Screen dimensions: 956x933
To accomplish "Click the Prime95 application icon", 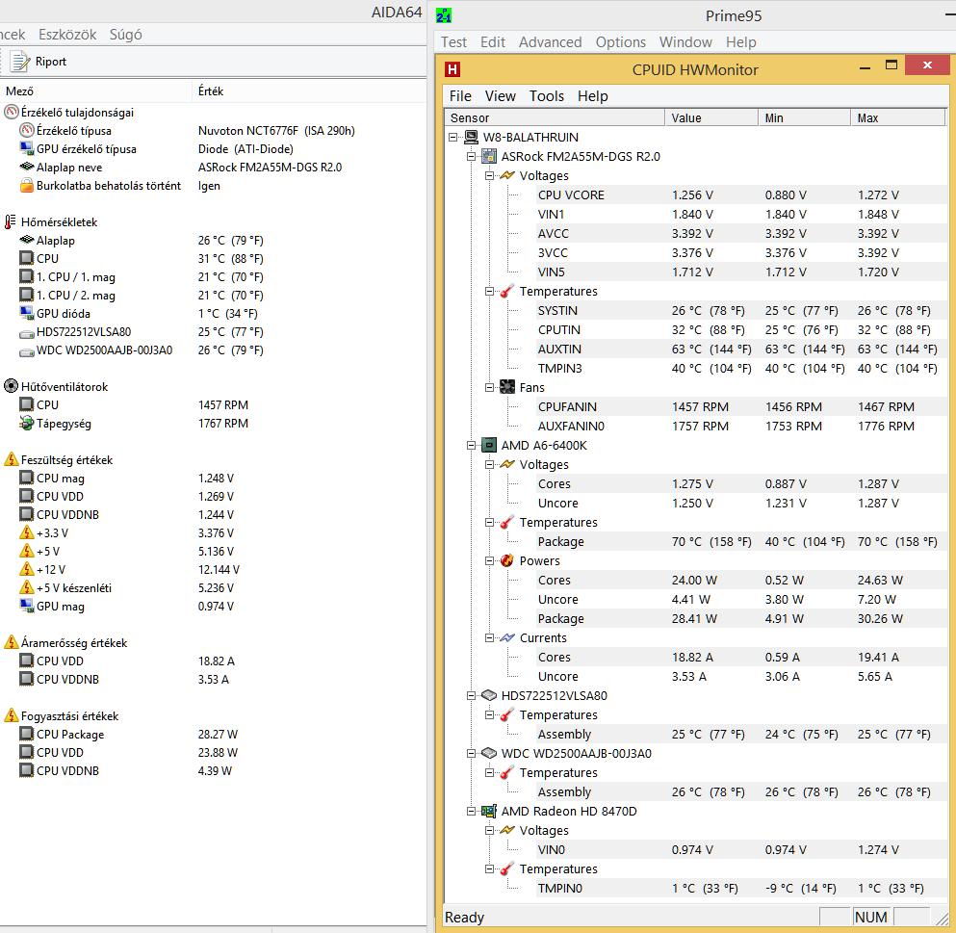I will pyautogui.click(x=444, y=15).
